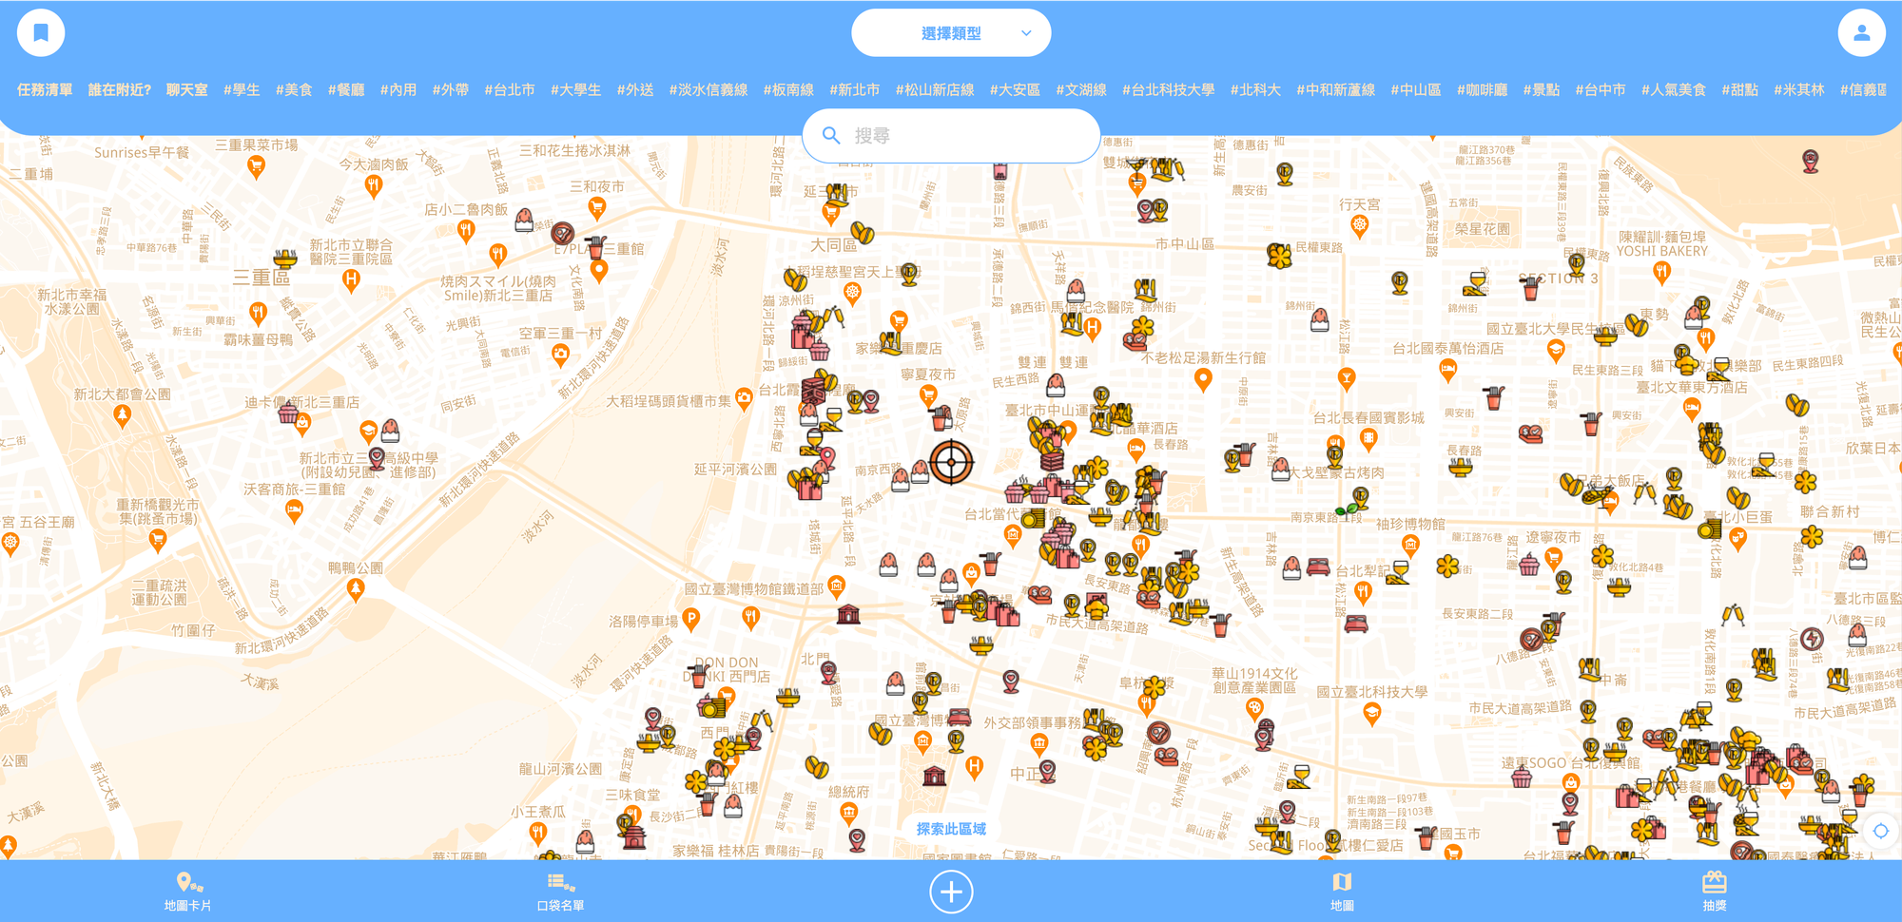Select the #中山區 tag

point(1416,90)
